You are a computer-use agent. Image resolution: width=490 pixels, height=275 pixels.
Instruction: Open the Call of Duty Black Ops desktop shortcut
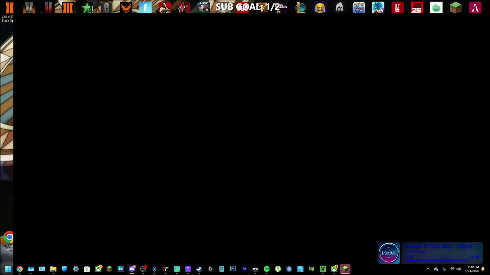coord(8,11)
